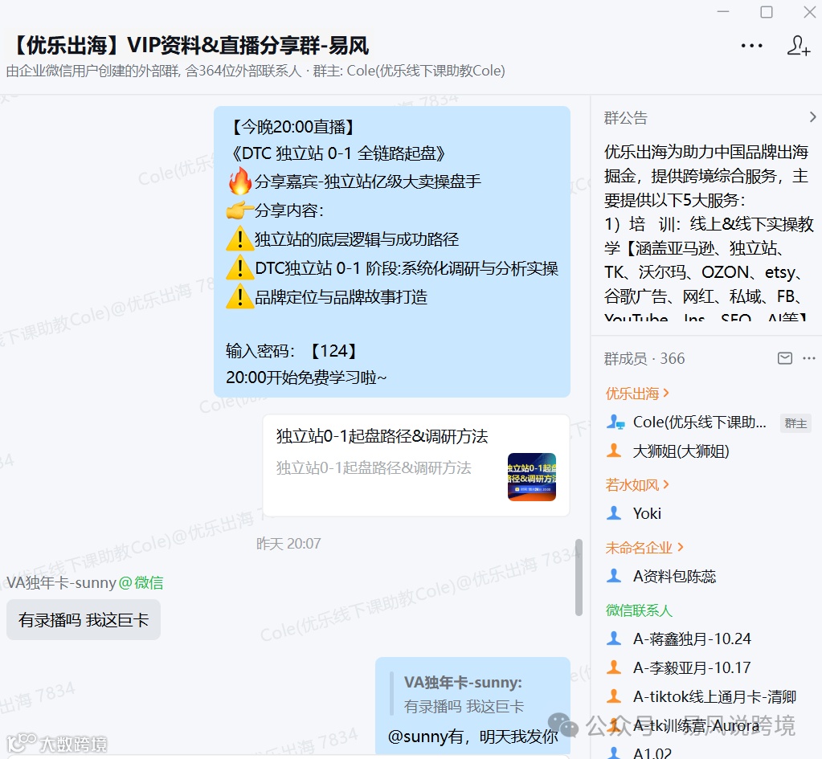This screenshot has height=759, width=822.
Task: Expand the 群公告 announcement arrow
Action: 812,117
